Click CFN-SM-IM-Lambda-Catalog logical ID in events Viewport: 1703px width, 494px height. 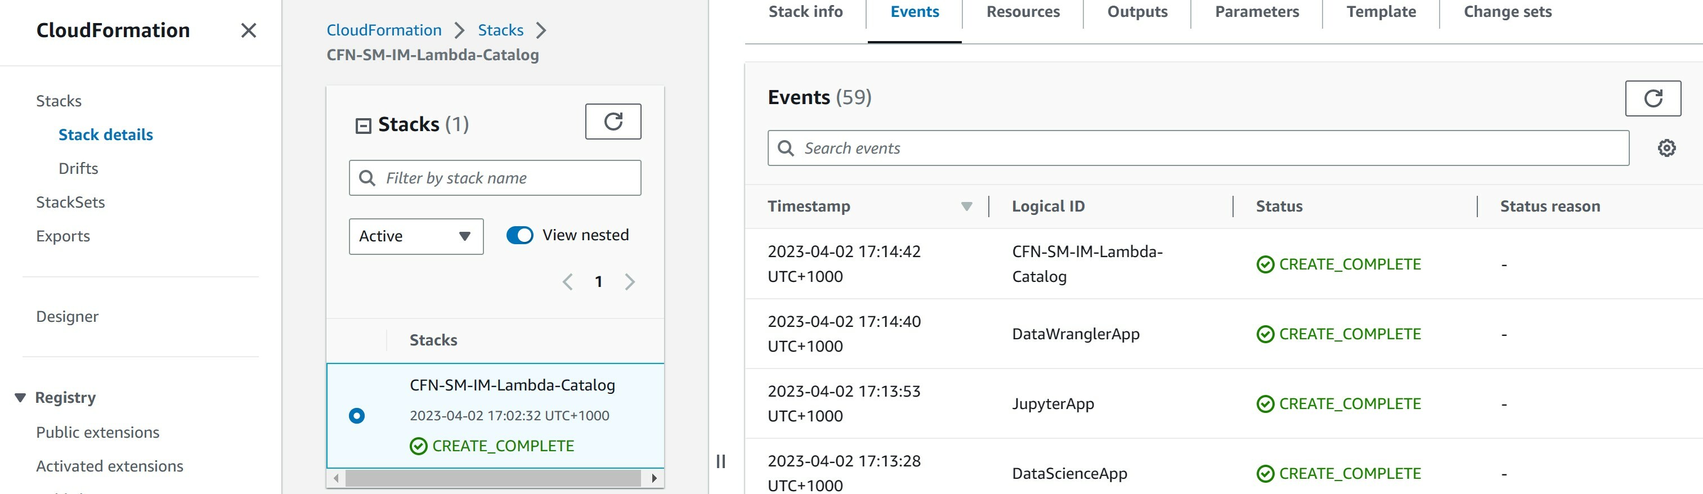(x=1087, y=264)
